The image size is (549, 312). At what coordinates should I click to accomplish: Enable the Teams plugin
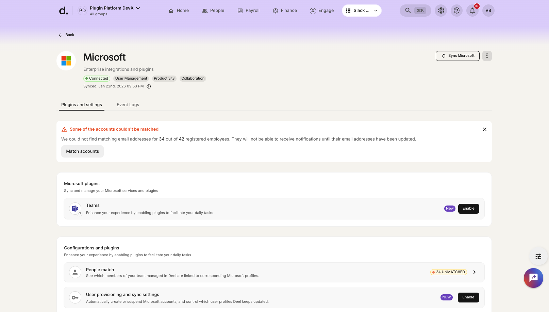point(468,209)
